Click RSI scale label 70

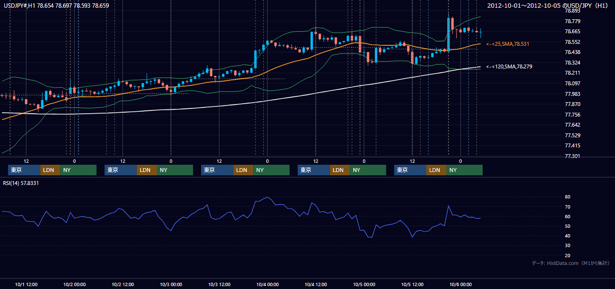(x=567, y=207)
